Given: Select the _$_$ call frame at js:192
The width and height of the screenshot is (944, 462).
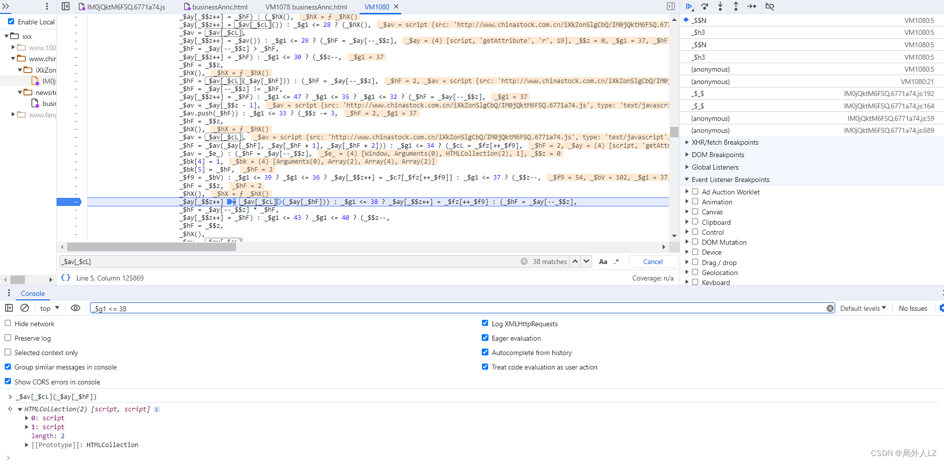Looking at the screenshot, I should [812, 93].
